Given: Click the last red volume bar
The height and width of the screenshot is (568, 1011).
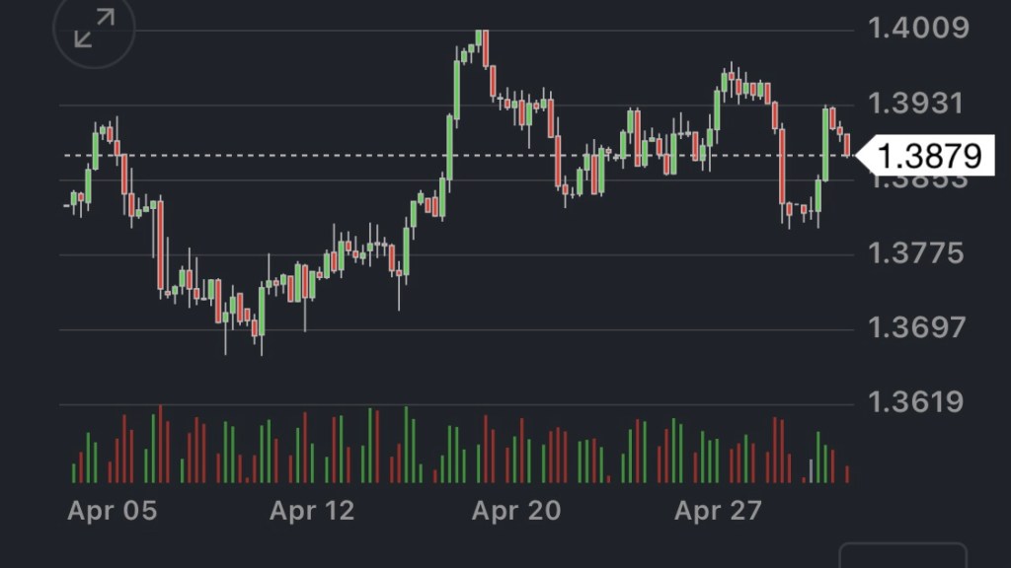Looking at the screenshot, I should (x=847, y=473).
